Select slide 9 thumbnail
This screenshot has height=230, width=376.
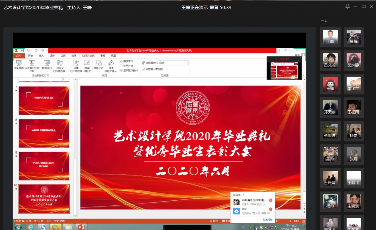(x=44, y=166)
